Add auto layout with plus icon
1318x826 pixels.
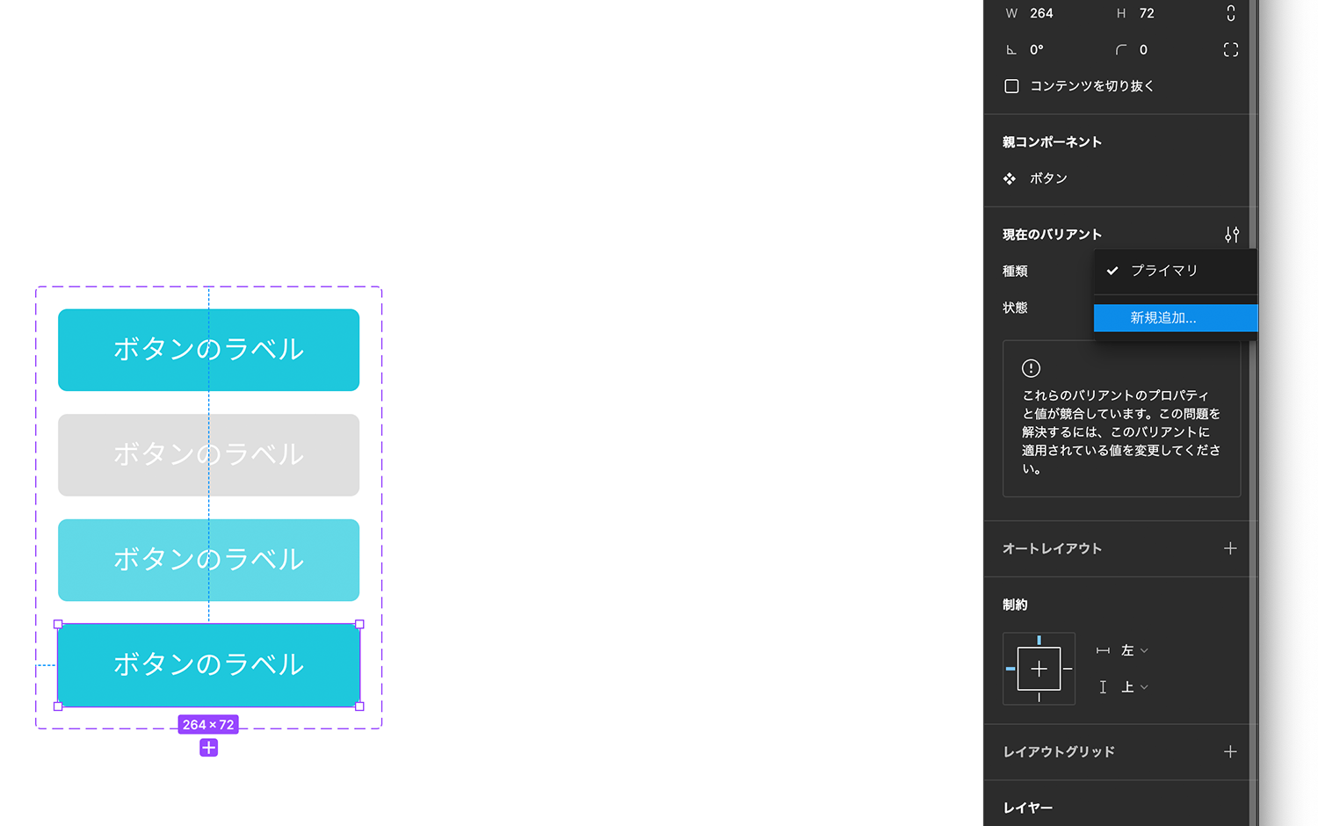(1230, 548)
